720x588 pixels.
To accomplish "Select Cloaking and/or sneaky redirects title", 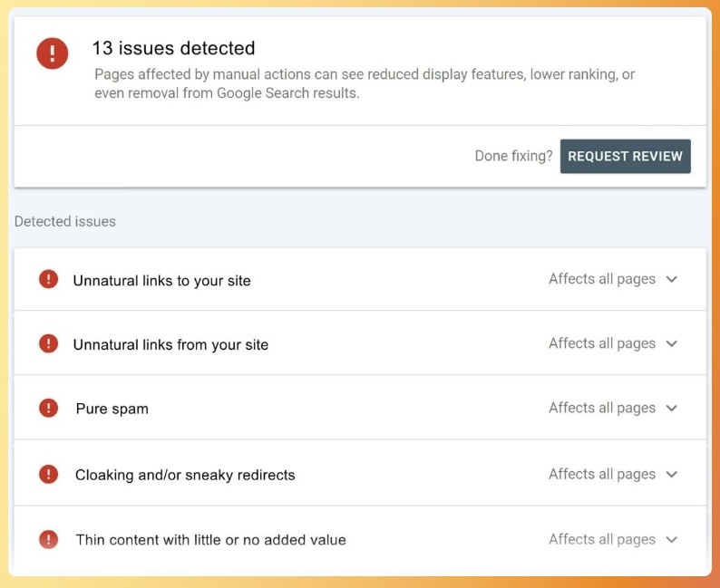I will coord(185,475).
